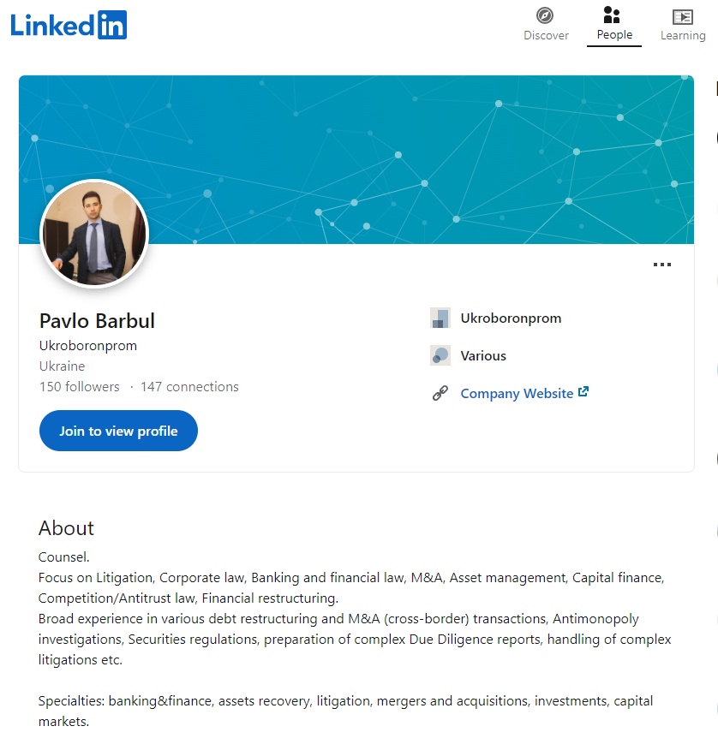Click the 150 followers count
This screenshot has height=744, width=718.
pyautogui.click(x=80, y=387)
